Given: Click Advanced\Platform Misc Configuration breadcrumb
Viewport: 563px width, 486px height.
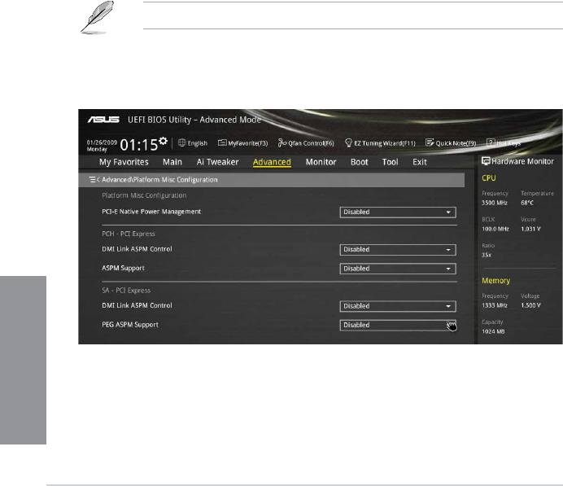Looking at the screenshot, I should point(159,180).
